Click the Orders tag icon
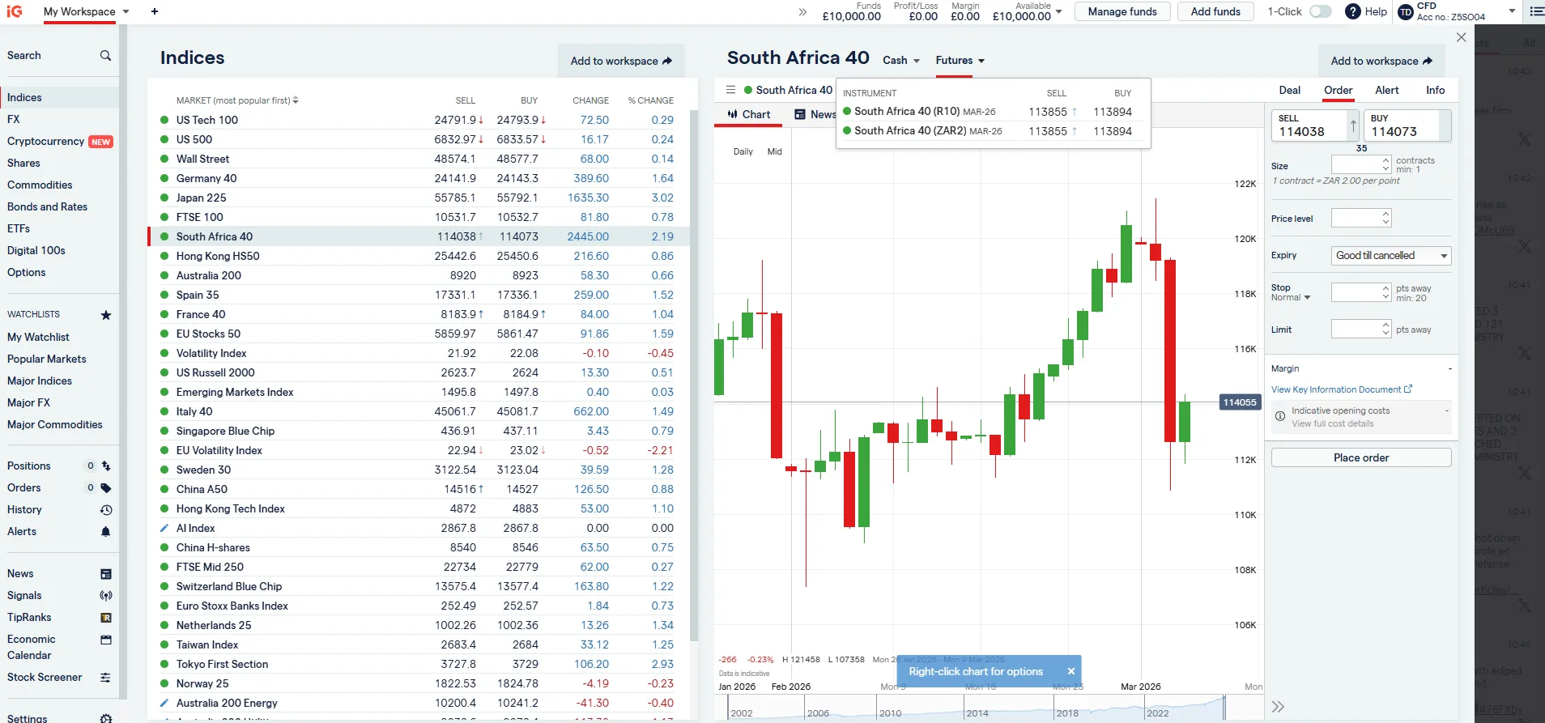The width and height of the screenshot is (1545, 723). pyautogui.click(x=105, y=488)
